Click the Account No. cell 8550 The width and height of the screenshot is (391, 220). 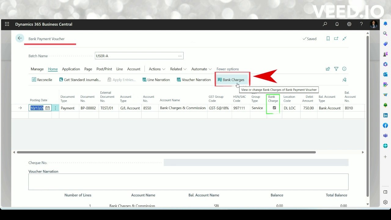pyautogui.click(x=150, y=108)
